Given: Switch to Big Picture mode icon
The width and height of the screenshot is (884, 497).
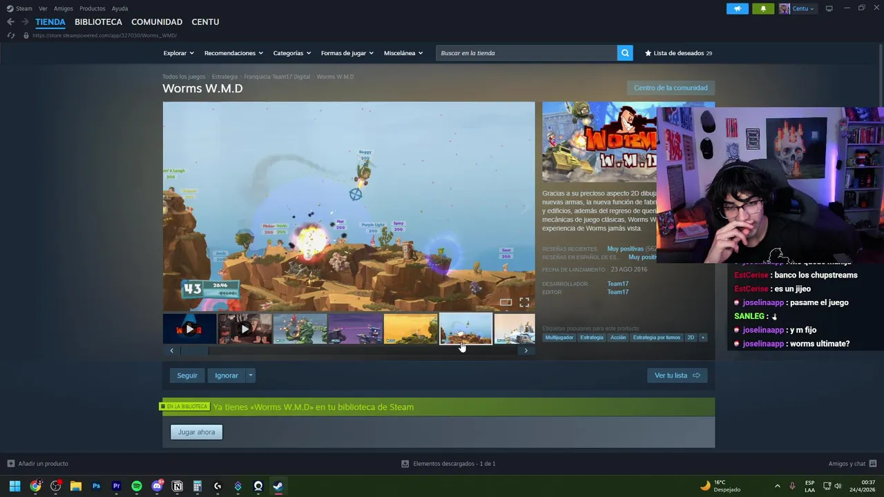Looking at the screenshot, I should (x=829, y=8).
